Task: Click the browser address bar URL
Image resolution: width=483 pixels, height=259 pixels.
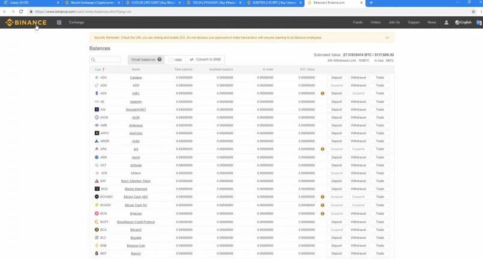Action: pos(83,12)
